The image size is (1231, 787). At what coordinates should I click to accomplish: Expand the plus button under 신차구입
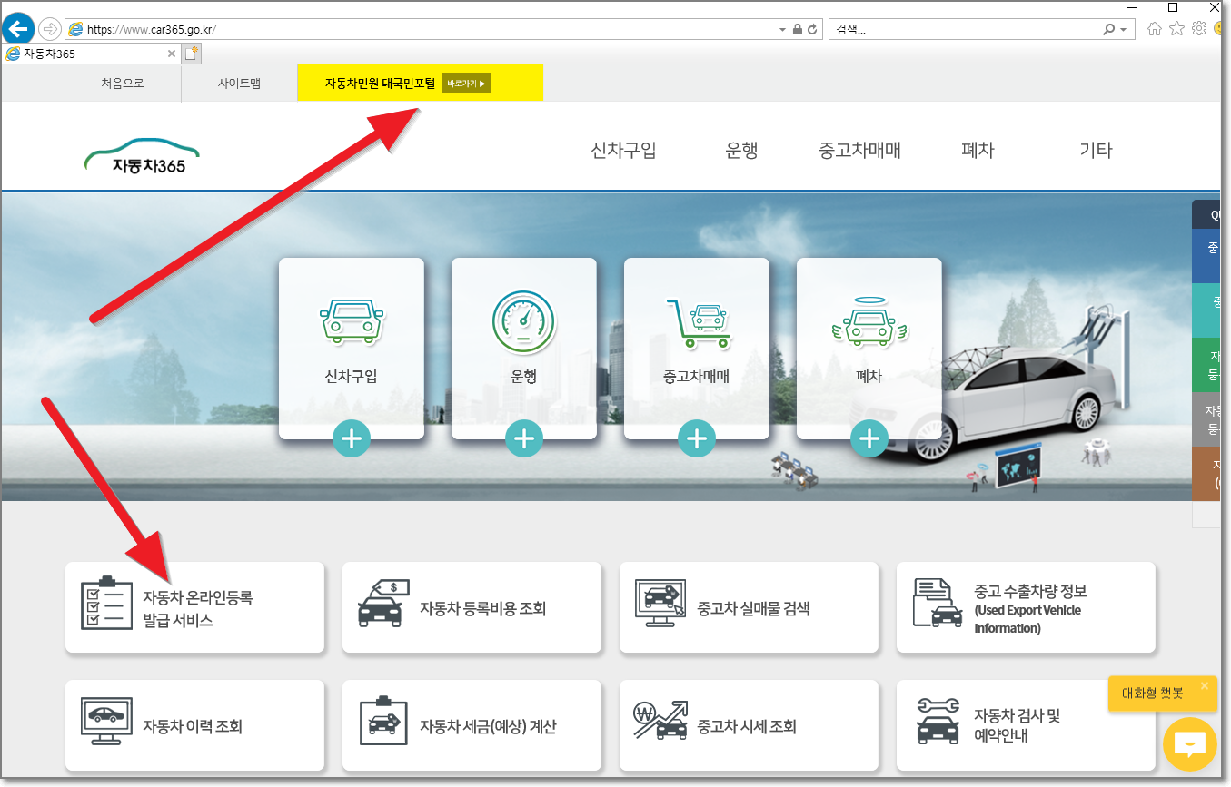pos(352,439)
